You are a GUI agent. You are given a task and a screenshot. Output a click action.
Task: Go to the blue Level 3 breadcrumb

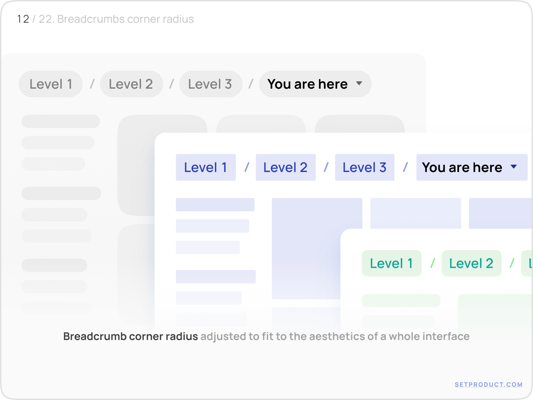pyautogui.click(x=364, y=167)
